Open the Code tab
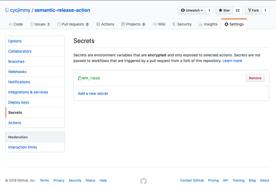The height and width of the screenshot is (188, 276). (16, 24)
